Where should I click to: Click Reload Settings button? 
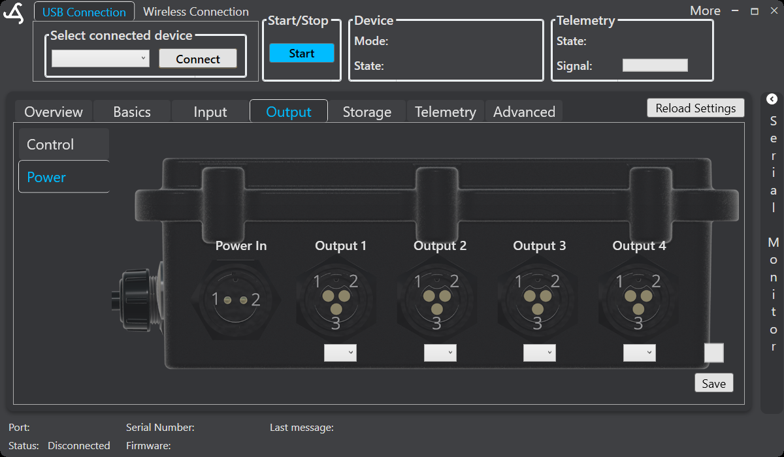click(x=696, y=108)
